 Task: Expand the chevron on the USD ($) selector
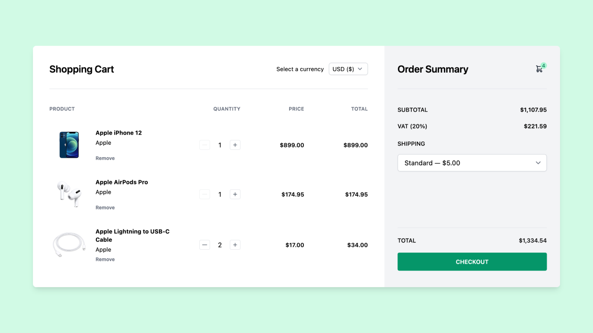pyautogui.click(x=360, y=68)
